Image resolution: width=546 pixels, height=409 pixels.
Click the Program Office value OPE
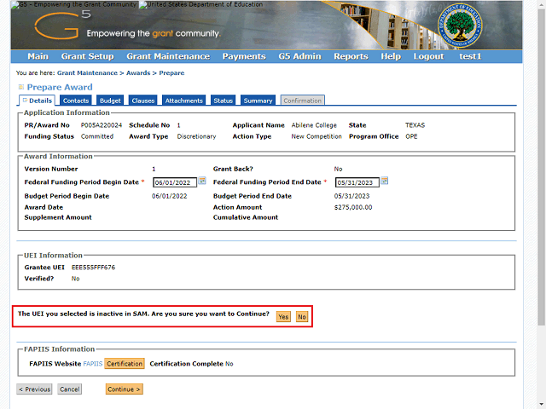point(411,136)
